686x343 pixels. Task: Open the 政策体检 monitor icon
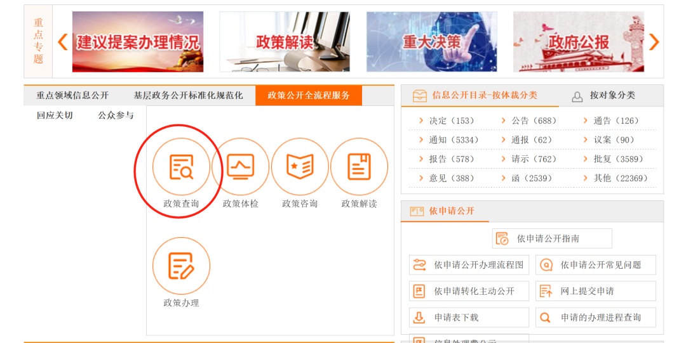(x=240, y=167)
